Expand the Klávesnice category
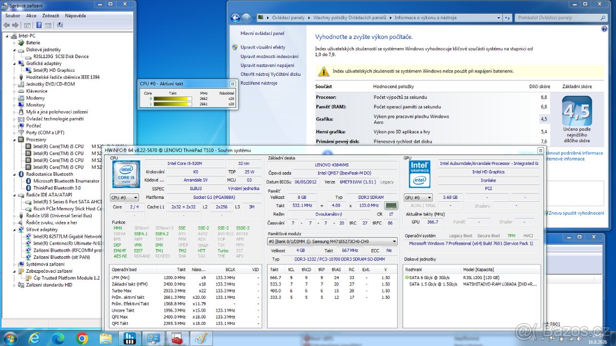The width and height of the screenshot is (616, 346). click(x=15, y=91)
